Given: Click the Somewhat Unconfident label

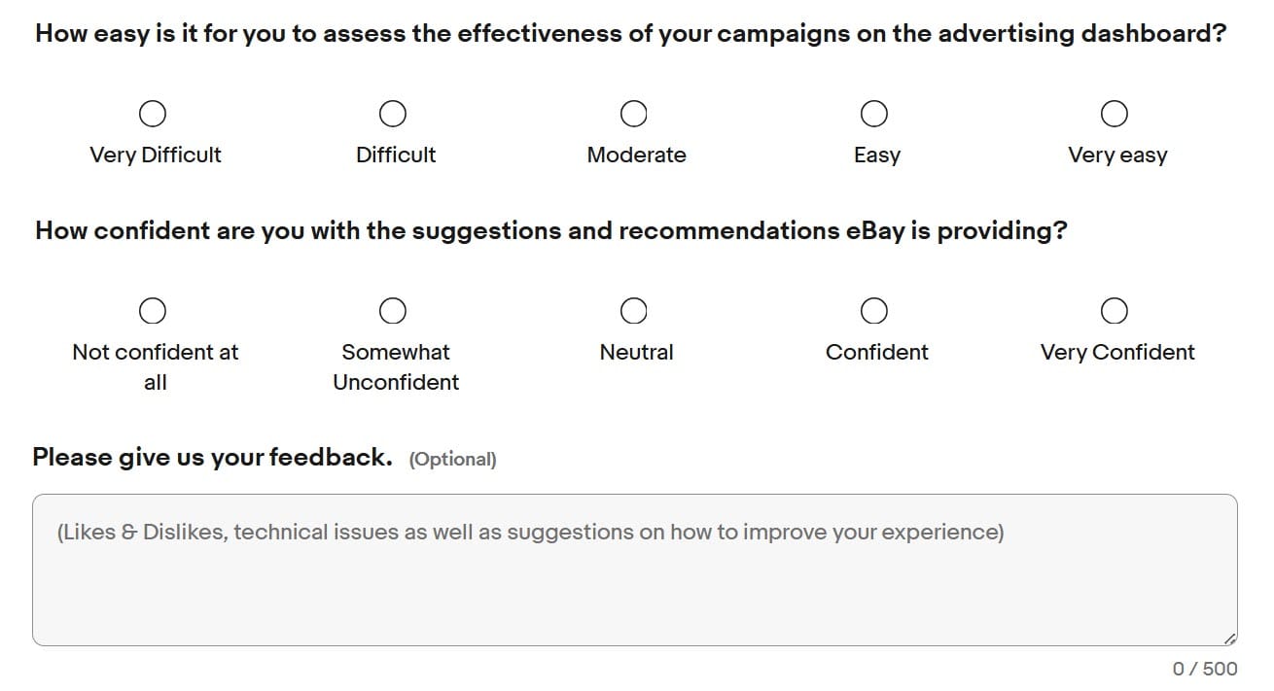Looking at the screenshot, I should [x=396, y=367].
